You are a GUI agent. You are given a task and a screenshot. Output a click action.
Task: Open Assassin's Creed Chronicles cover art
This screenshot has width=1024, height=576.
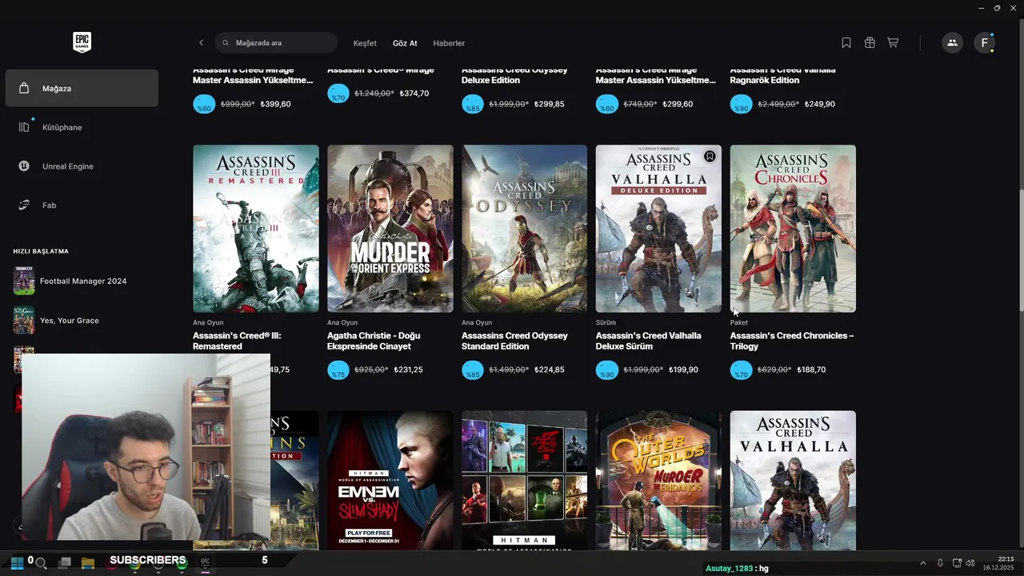tap(793, 228)
